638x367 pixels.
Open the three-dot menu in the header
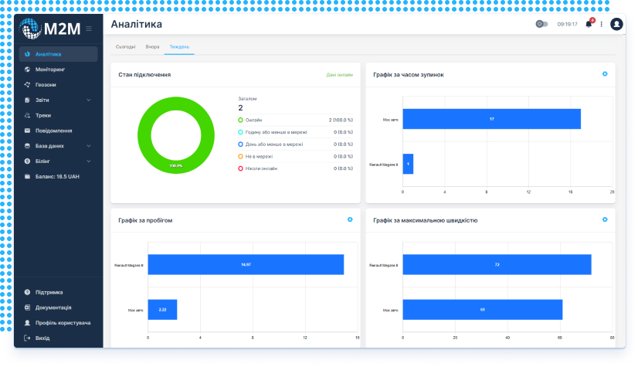[602, 24]
